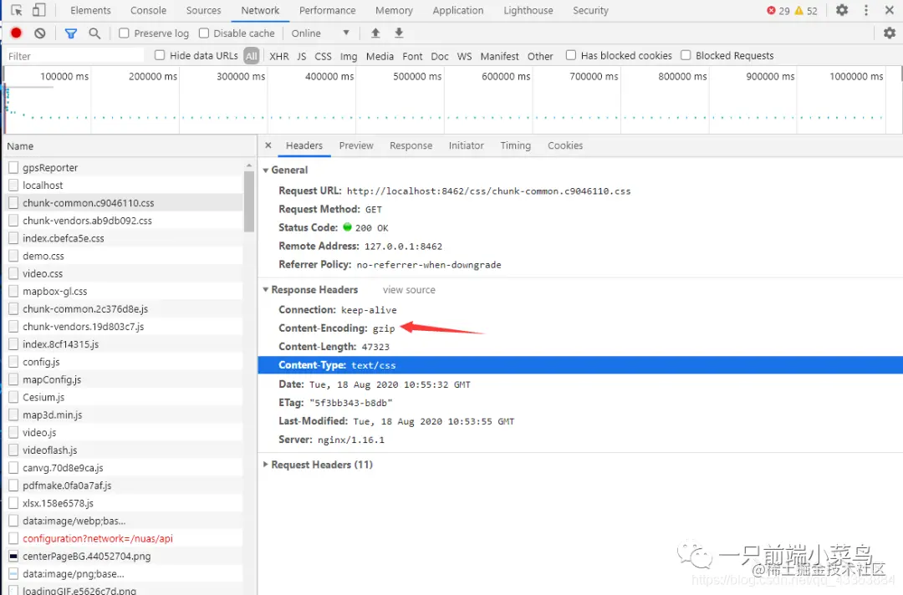The width and height of the screenshot is (903, 595).
Task: Stop recording network log with red button
Action: pyautogui.click(x=16, y=33)
